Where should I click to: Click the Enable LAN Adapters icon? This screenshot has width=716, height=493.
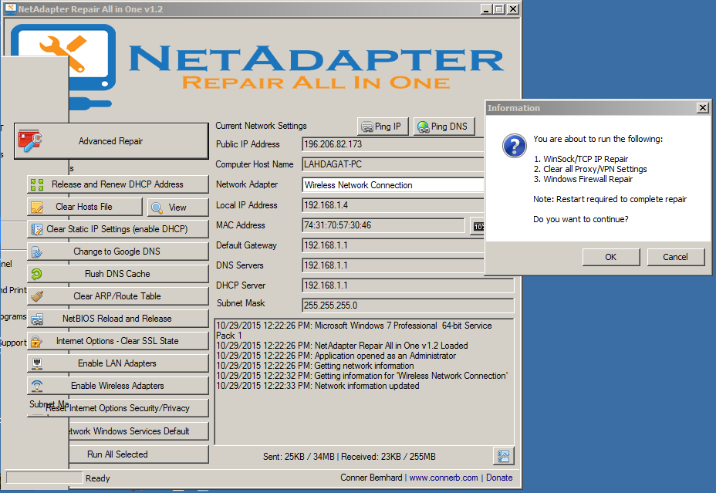[37, 363]
